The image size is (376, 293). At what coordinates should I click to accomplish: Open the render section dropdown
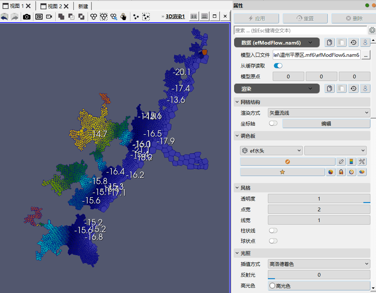pos(277,88)
